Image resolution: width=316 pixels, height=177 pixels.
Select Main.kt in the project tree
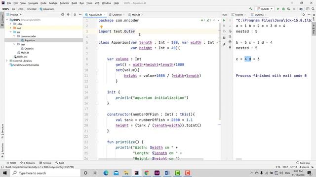pos(25,53)
